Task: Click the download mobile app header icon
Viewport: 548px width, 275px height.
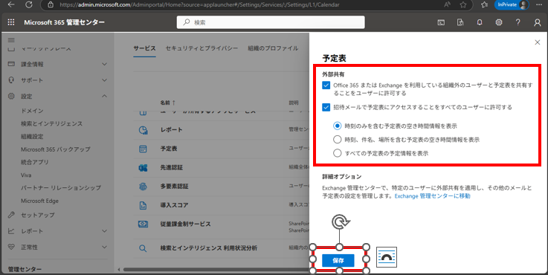Action: [x=460, y=22]
